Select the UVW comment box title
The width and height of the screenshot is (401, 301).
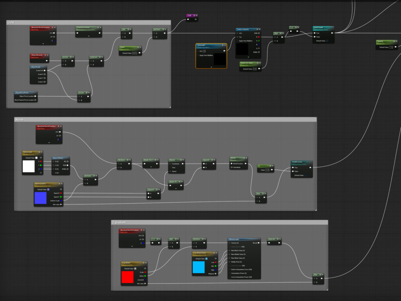point(11,23)
